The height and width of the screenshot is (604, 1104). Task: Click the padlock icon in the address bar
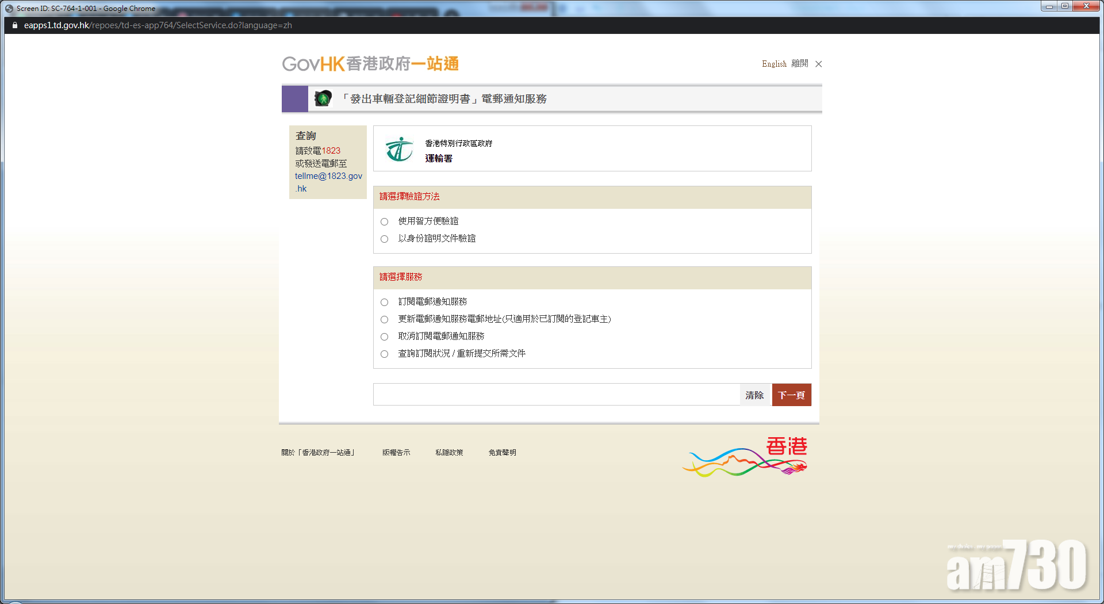point(14,25)
